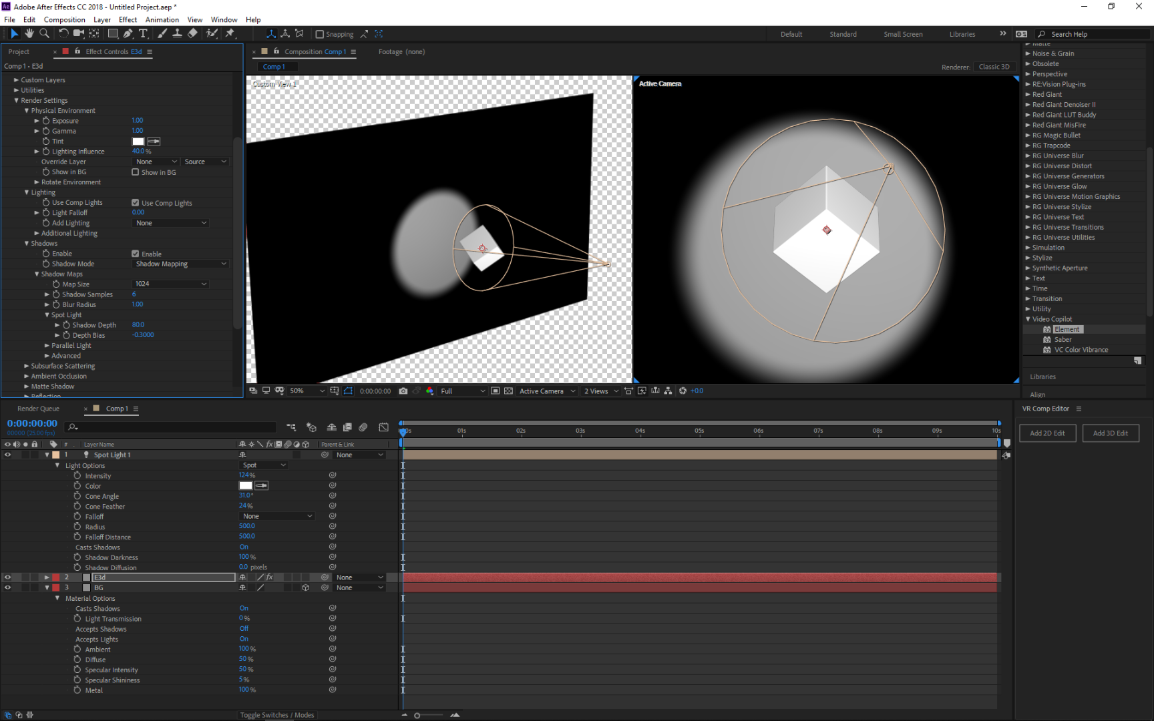Uncheck Use Comp Lights in Effect Controls

coord(136,202)
